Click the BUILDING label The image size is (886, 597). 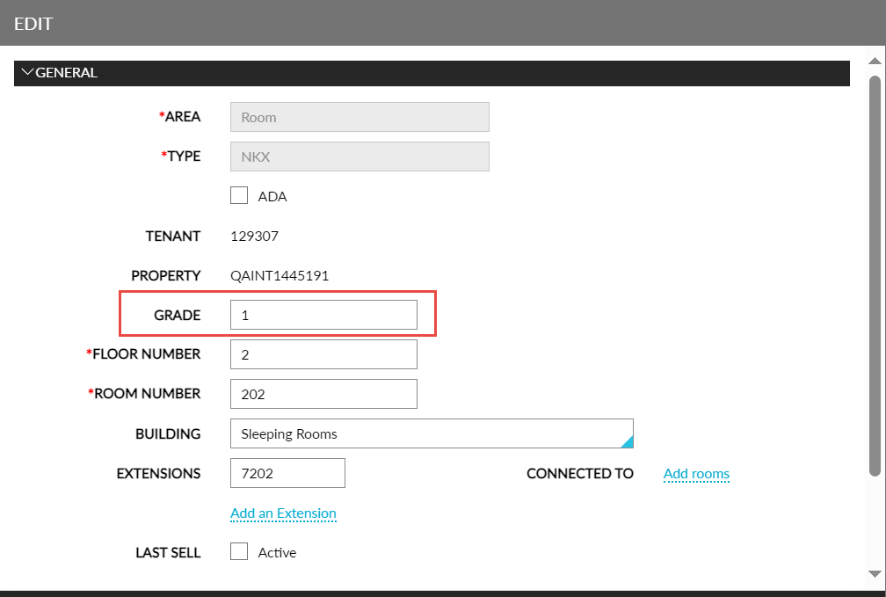(168, 433)
